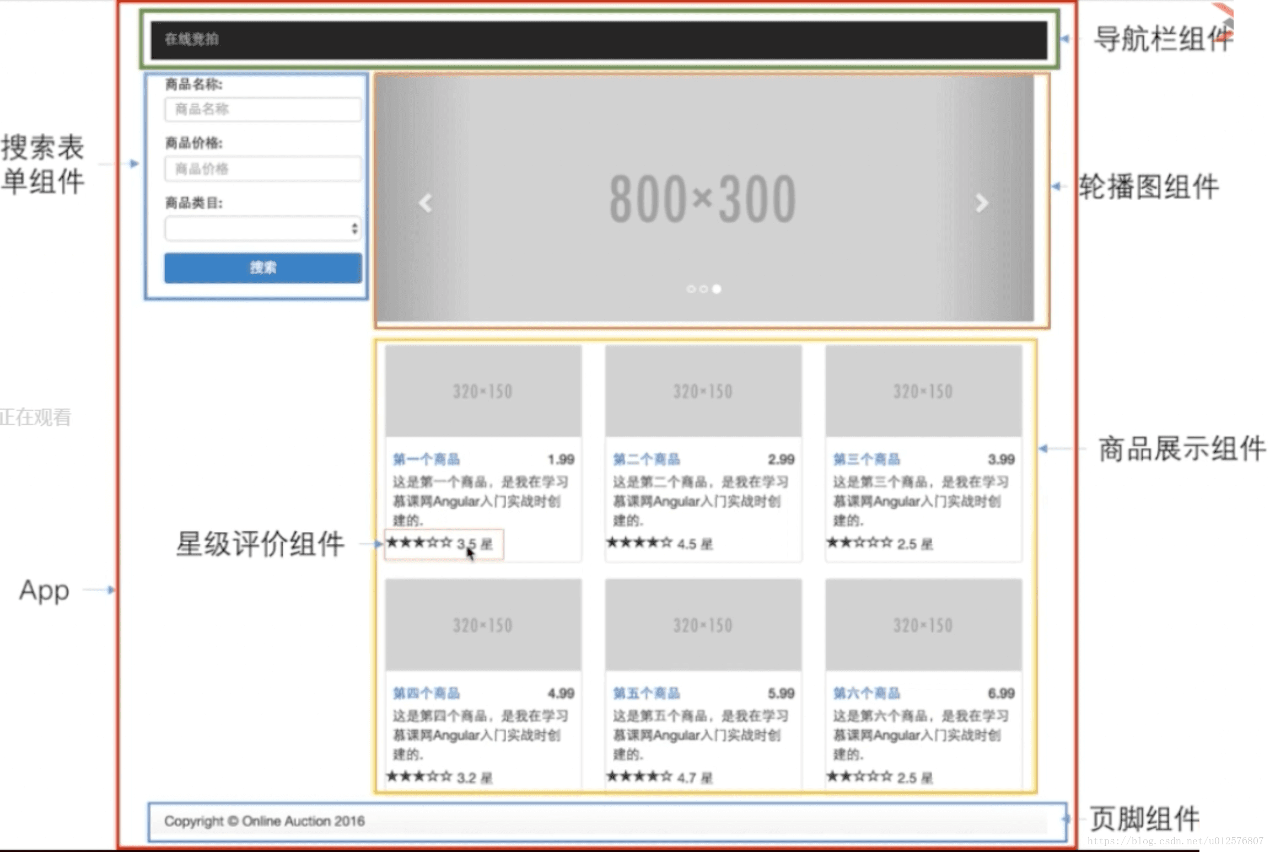Open the 第五个商品 product link

pos(647,693)
